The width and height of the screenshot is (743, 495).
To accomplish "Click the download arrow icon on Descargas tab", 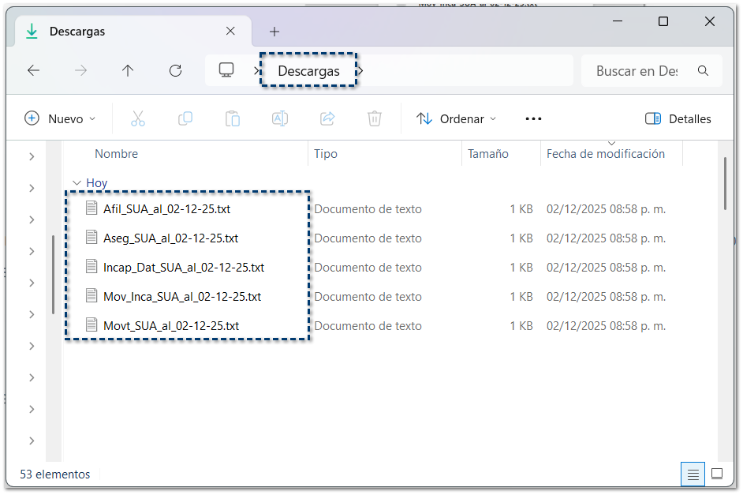I will coord(32,32).
